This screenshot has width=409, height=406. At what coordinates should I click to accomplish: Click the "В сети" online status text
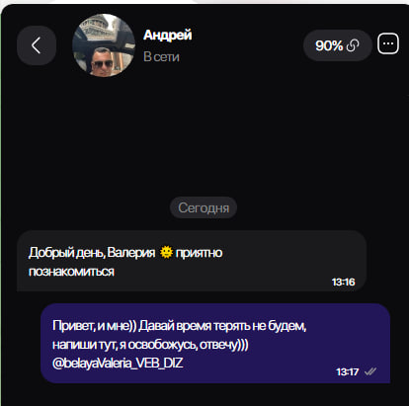point(161,56)
